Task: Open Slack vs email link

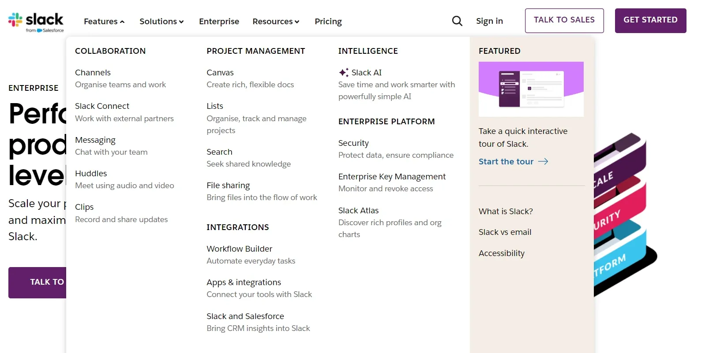Action: point(505,232)
